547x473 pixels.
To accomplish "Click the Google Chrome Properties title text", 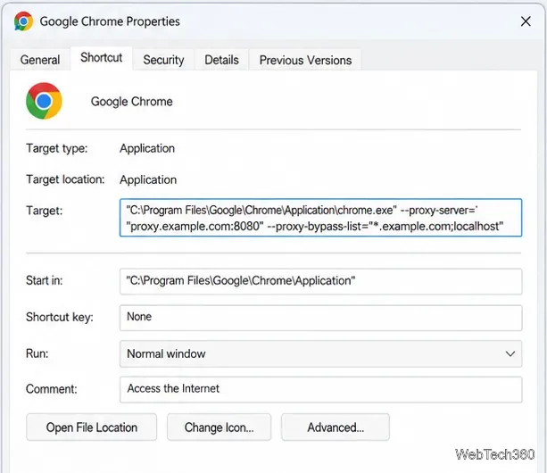I will coord(110,21).
